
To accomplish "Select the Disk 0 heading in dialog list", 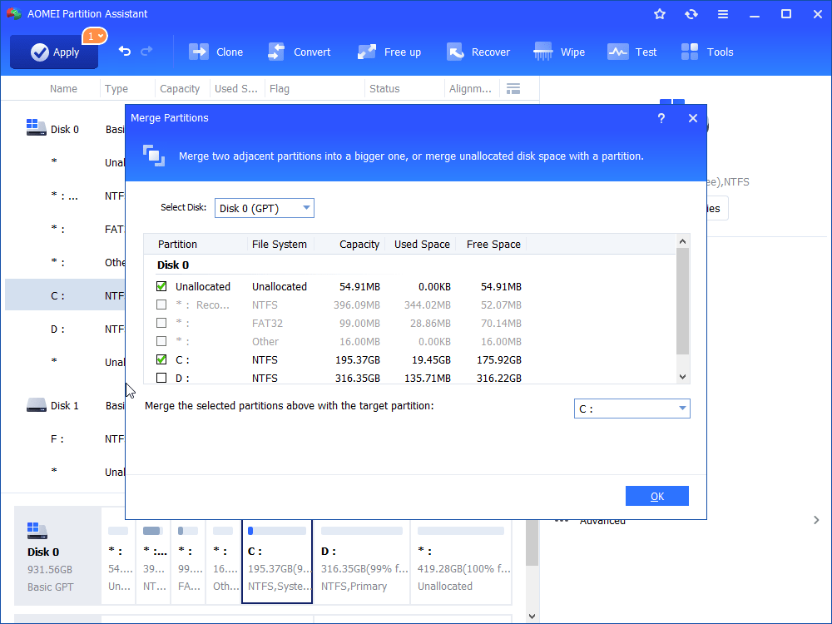I will click(x=173, y=265).
